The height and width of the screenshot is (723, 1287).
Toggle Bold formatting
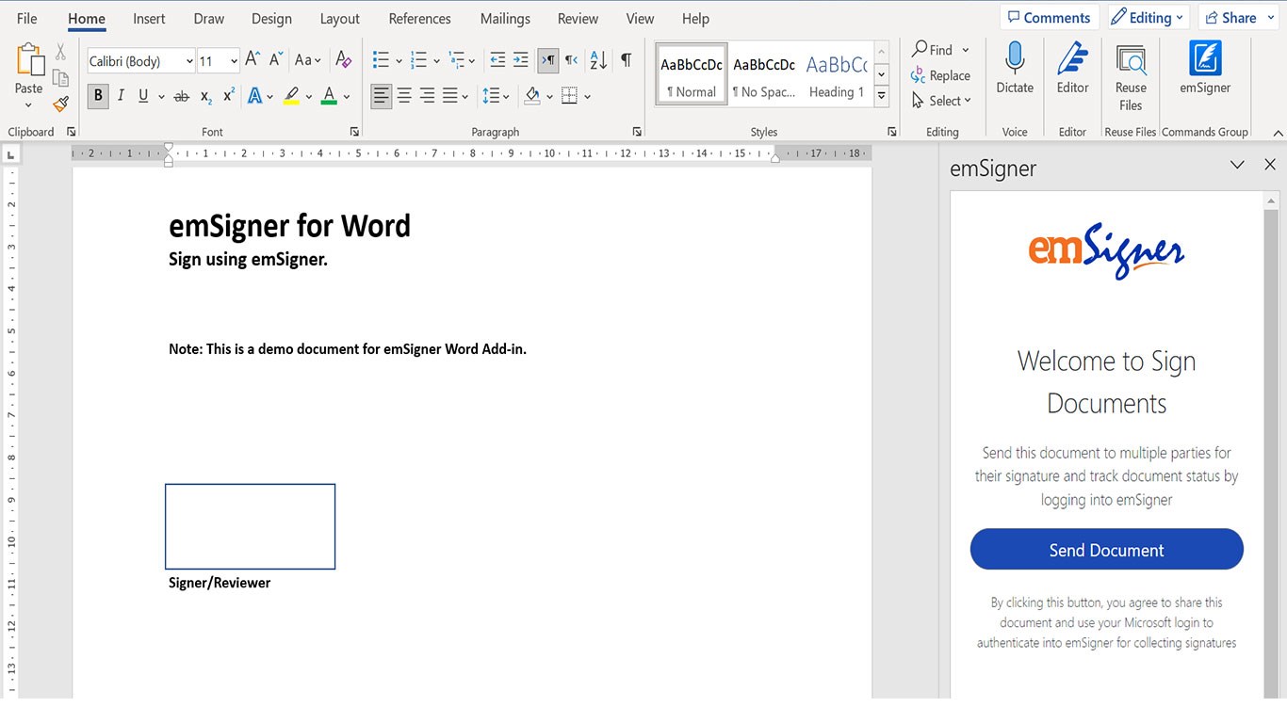[x=97, y=96]
